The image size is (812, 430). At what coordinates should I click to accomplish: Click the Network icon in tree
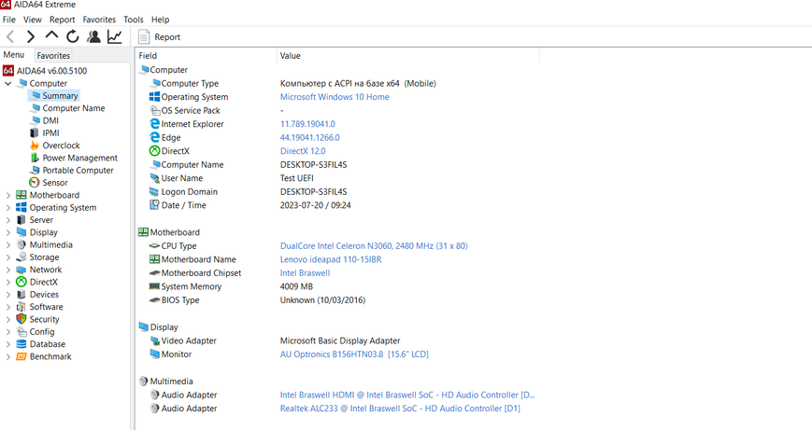coord(21,270)
